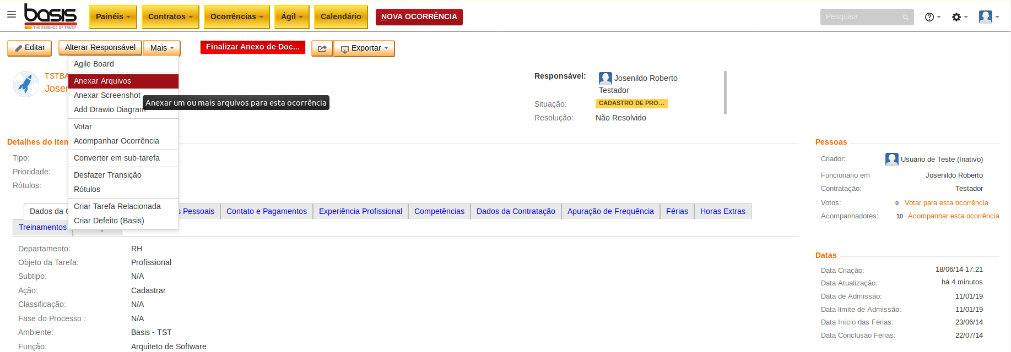
Task: Click the Pesquisa search field
Action: coord(862,17)
